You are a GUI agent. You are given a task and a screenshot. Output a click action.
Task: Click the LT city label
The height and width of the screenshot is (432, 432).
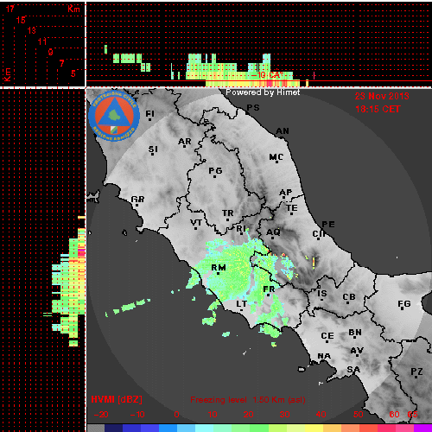(x=242, y=304)
